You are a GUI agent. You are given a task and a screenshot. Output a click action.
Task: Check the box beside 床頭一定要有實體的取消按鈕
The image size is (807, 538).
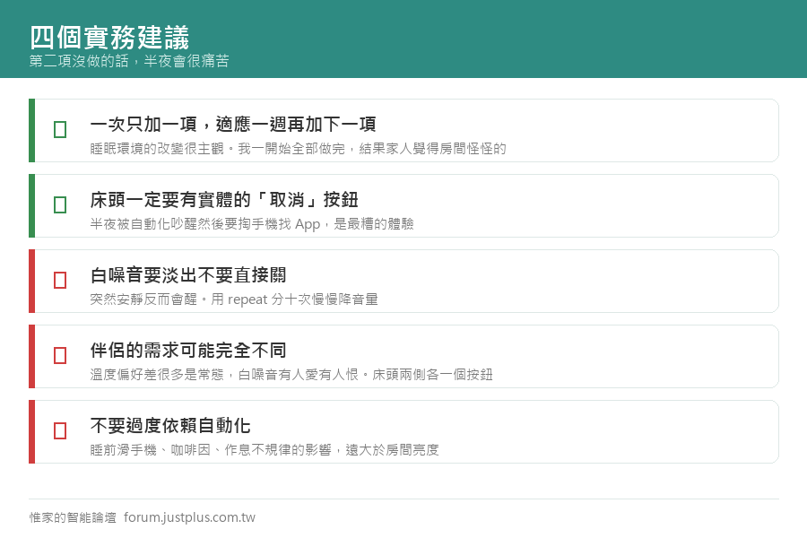pos(60,205)
